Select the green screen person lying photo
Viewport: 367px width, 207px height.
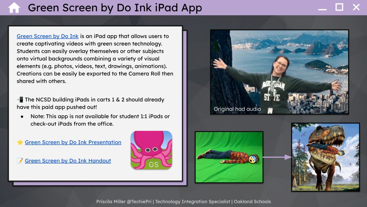click(229, 157)
